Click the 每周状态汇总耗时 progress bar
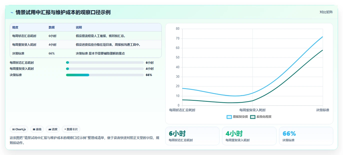Image resolution: width=343 pixels, height=155 pixels. [105, 62]
